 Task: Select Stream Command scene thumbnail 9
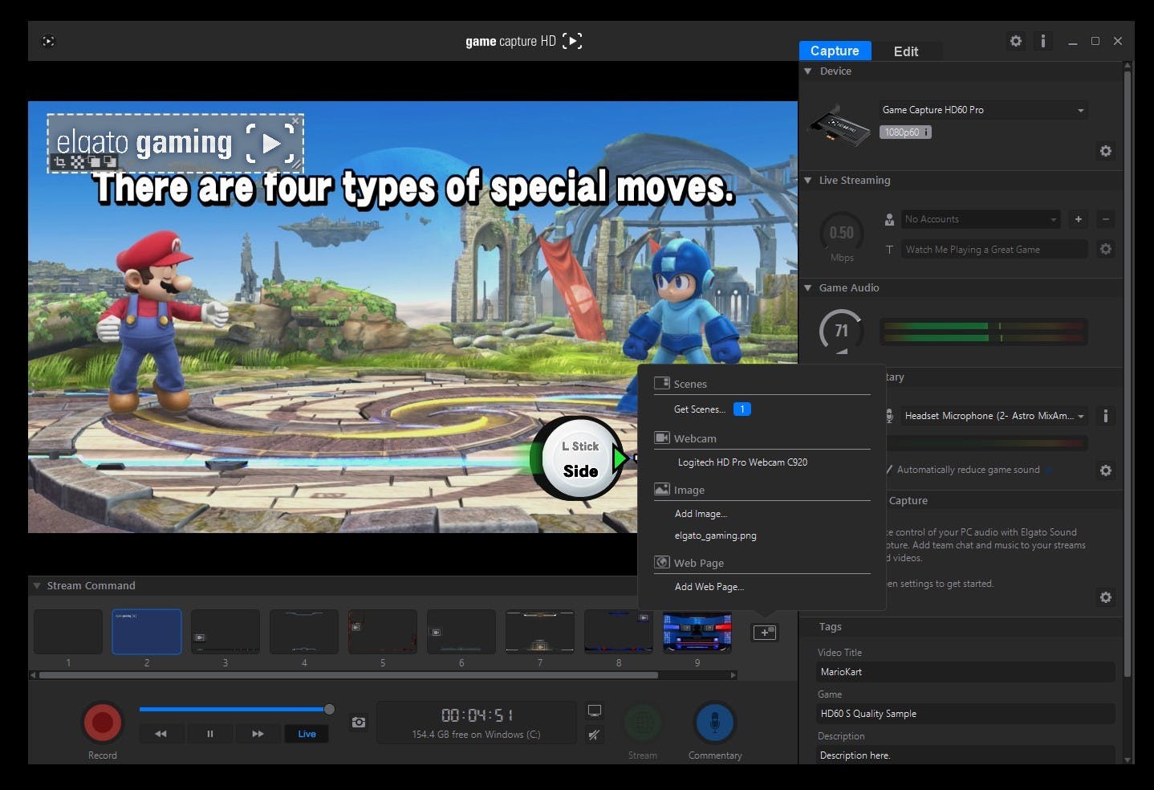(696, 632)
